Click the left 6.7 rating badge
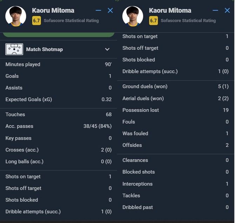This screenshot has height=223, width=235. [36, 21]
